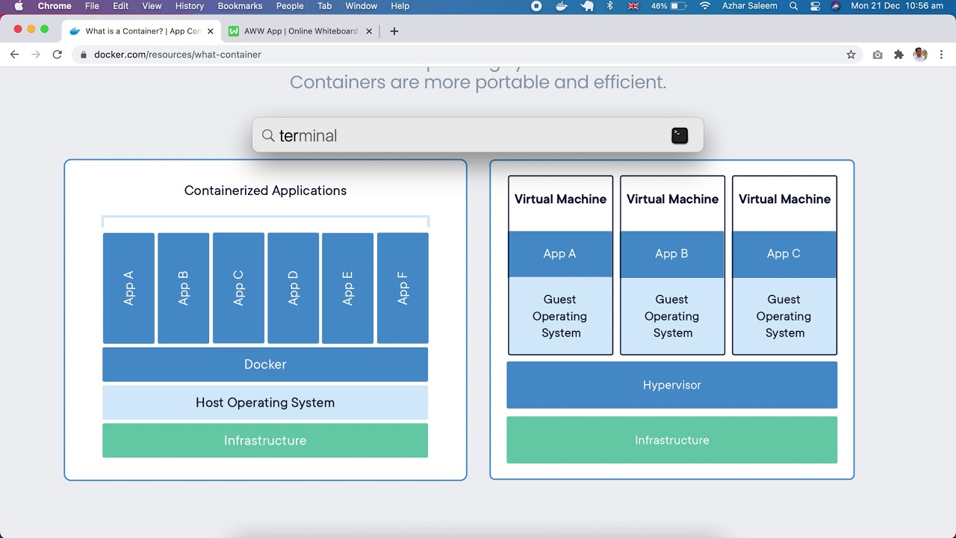Close the AWW App tab
The width and height of the screenshot is (956, 538).
369,31
